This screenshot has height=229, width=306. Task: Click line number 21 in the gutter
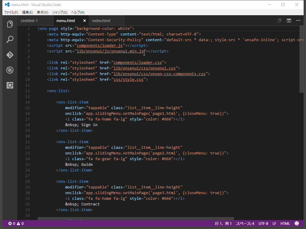[x=27, y=142]
